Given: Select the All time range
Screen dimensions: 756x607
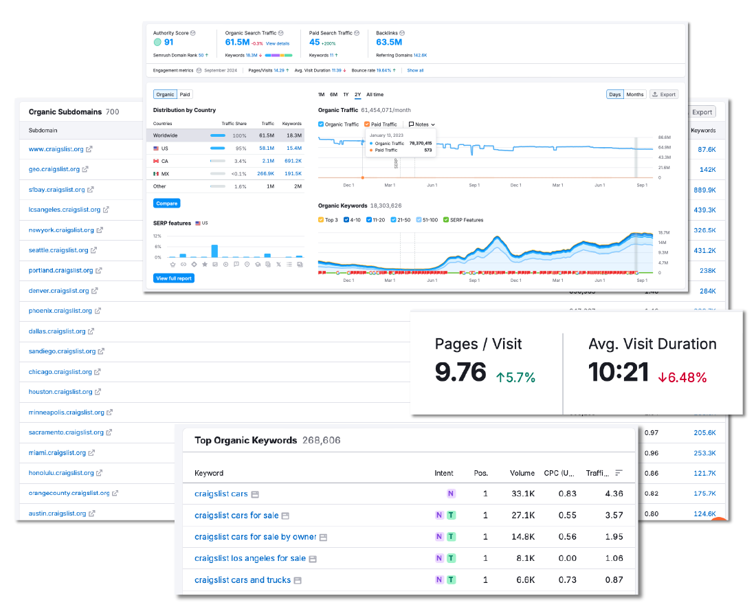Looking at the screenshot, I should pyautogui.click(x=375, y=94).
